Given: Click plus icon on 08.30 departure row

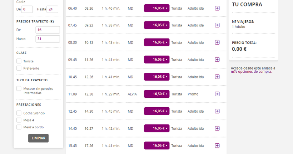Looking at the screenshot, I should 217,42.
